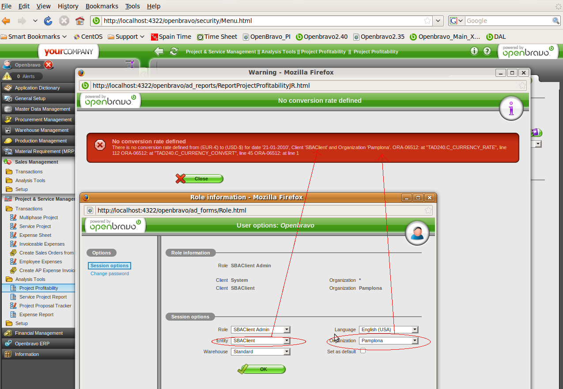The width and height of the screenshot is (563, 389).
Task: Open Openbravo2.40 bookmark
Action: point(321,37)
